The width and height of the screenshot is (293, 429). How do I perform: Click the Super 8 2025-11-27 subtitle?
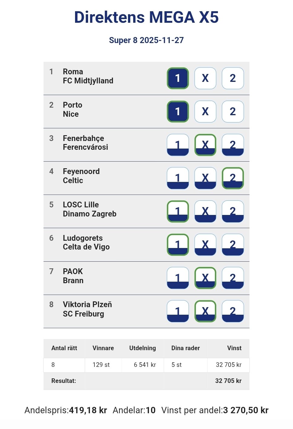pos(146,40)
